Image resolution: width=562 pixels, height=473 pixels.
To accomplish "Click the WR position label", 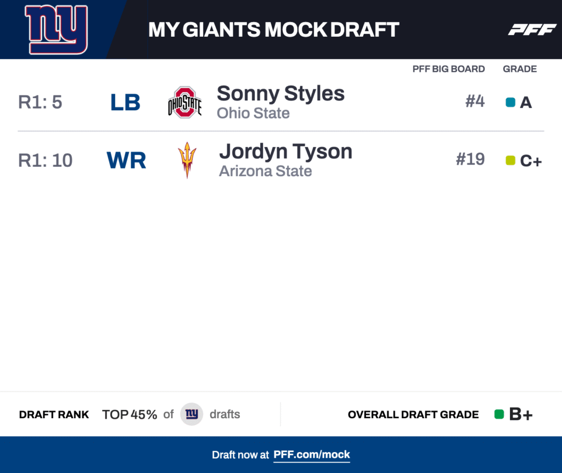I will click(x=126, y=160).
